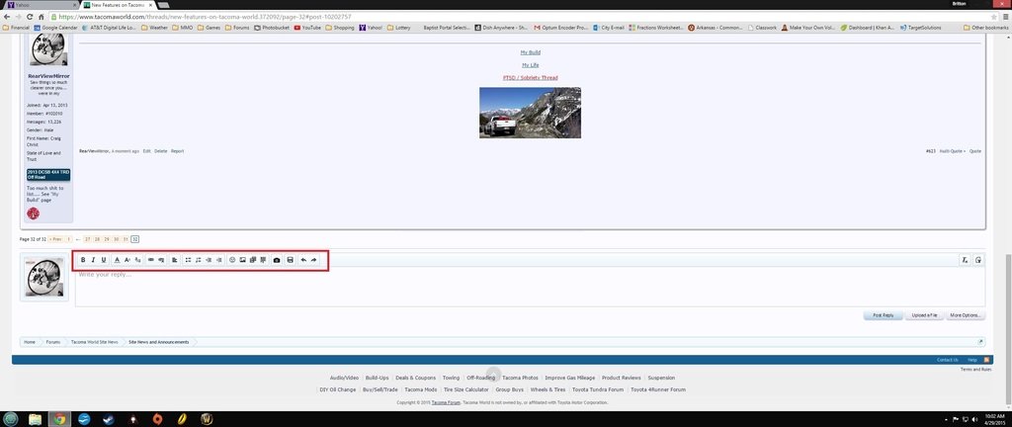The image size is (1012, 427).
Task: Toggle italic formatting in reply editor
Action: [x=93, y=260]
